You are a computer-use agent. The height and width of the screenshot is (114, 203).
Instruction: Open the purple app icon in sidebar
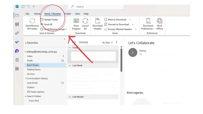pyautogui.click(x=17, y=51)
